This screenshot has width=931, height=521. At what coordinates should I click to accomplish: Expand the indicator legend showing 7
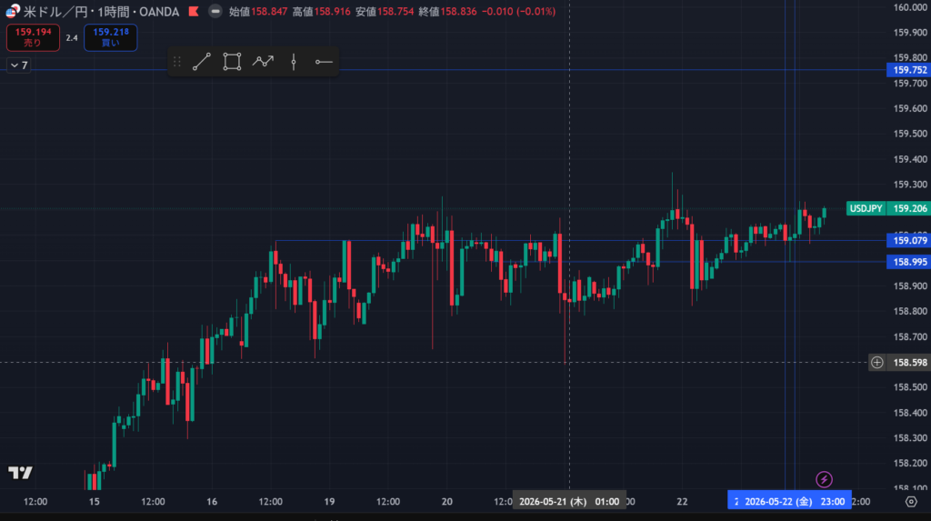tap(19, 65)
